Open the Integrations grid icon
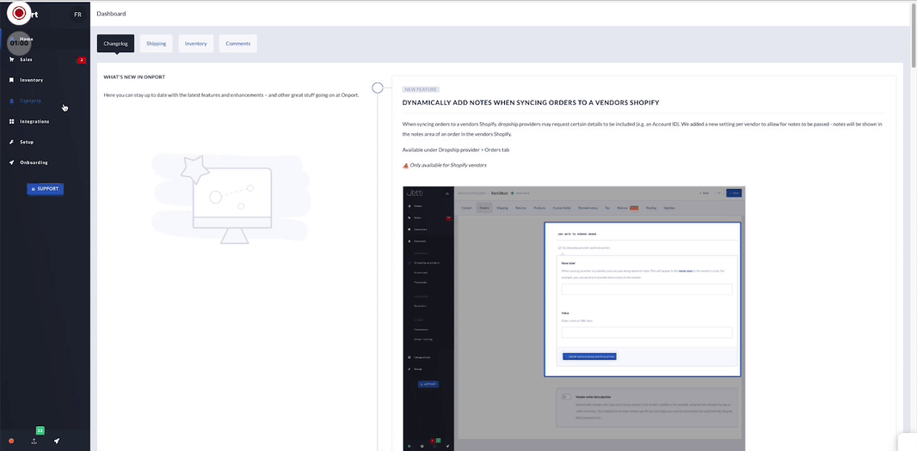917x451 pixels. click(12, 121)
